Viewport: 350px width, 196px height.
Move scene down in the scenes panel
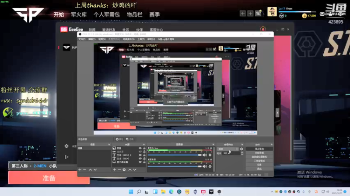95,169
